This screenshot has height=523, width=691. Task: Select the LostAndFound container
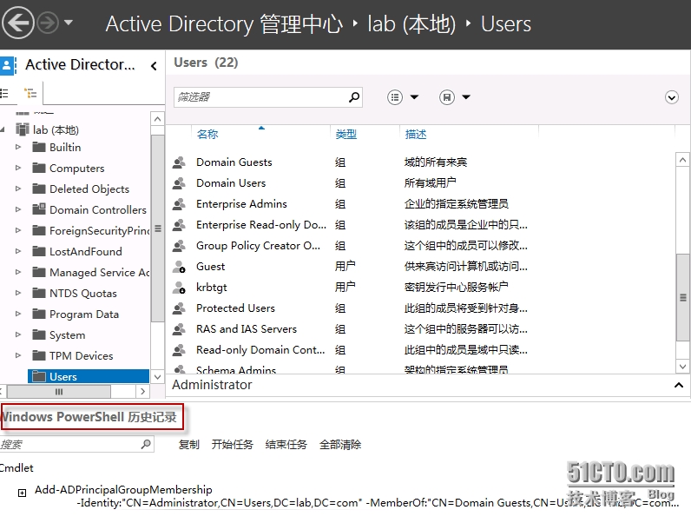tap(85, 251)
